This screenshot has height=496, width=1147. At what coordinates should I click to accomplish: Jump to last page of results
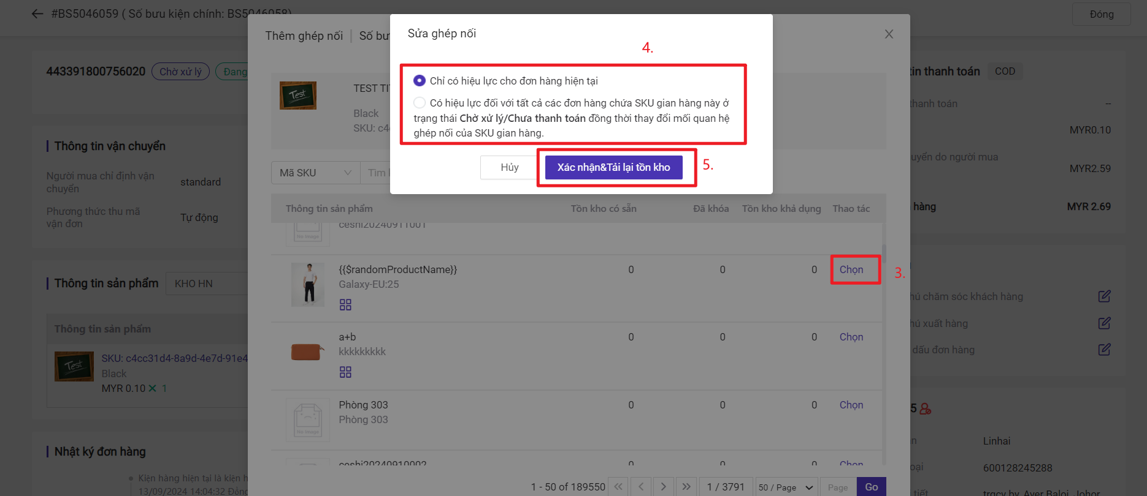click(x=686, y=487)
